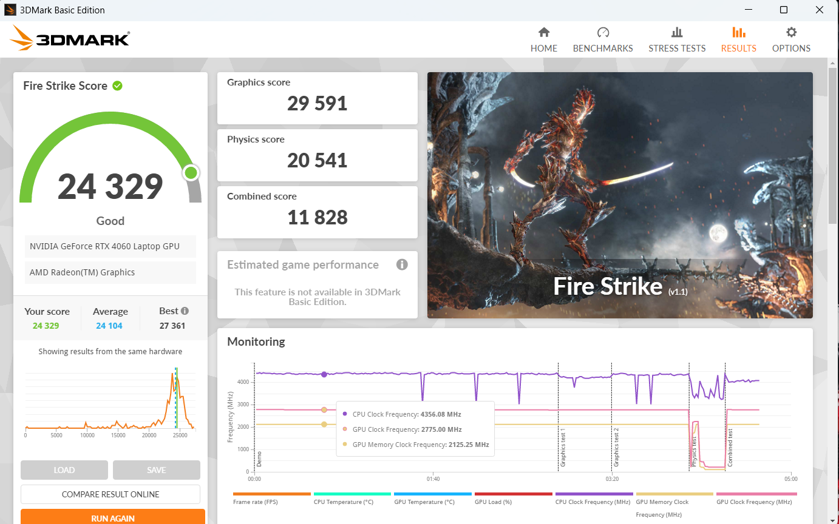Switch to the BENCHMARKS tab
The width and height of the screenshot is (839, 524).
coord(603,40)
